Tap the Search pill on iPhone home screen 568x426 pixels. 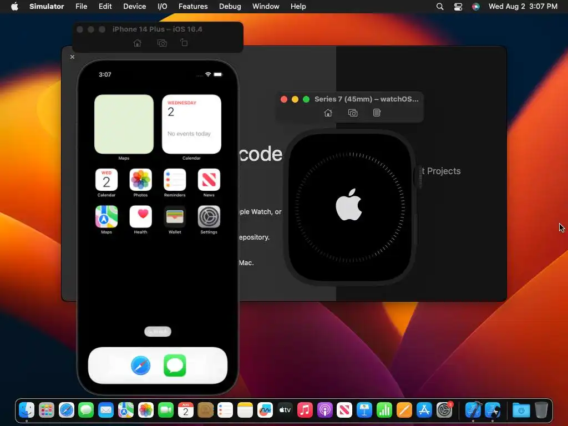click(x=158, y=332)
